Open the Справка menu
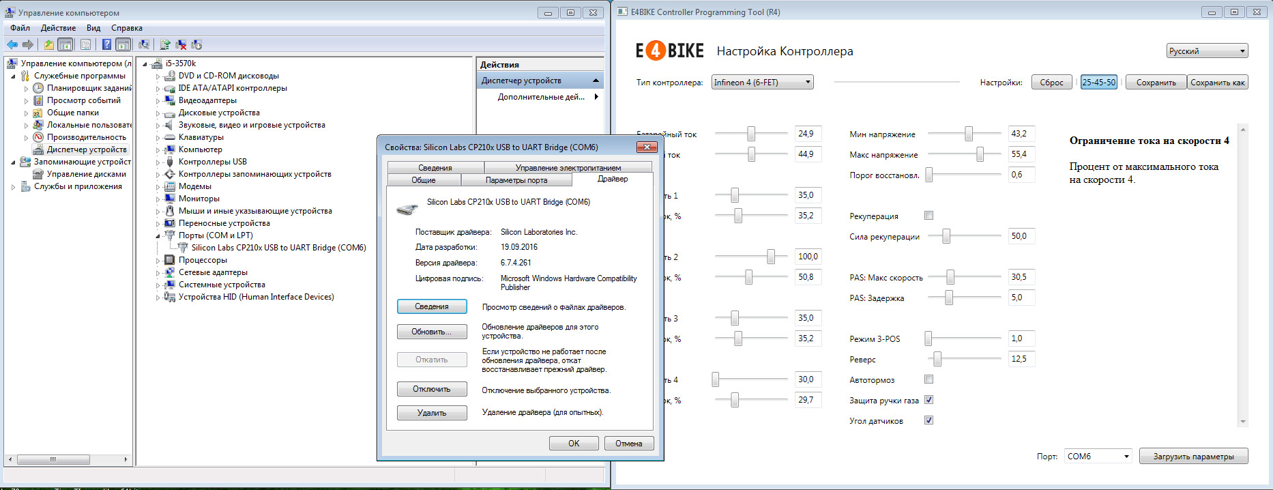This screenshot has width=1273, height=490. coord(127,28)
